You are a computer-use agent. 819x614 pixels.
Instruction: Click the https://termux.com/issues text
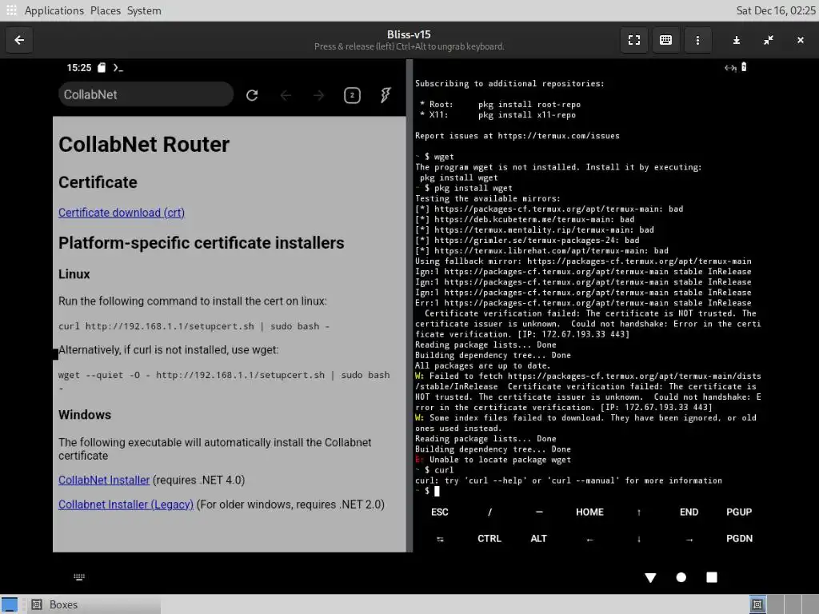(558, 136)
